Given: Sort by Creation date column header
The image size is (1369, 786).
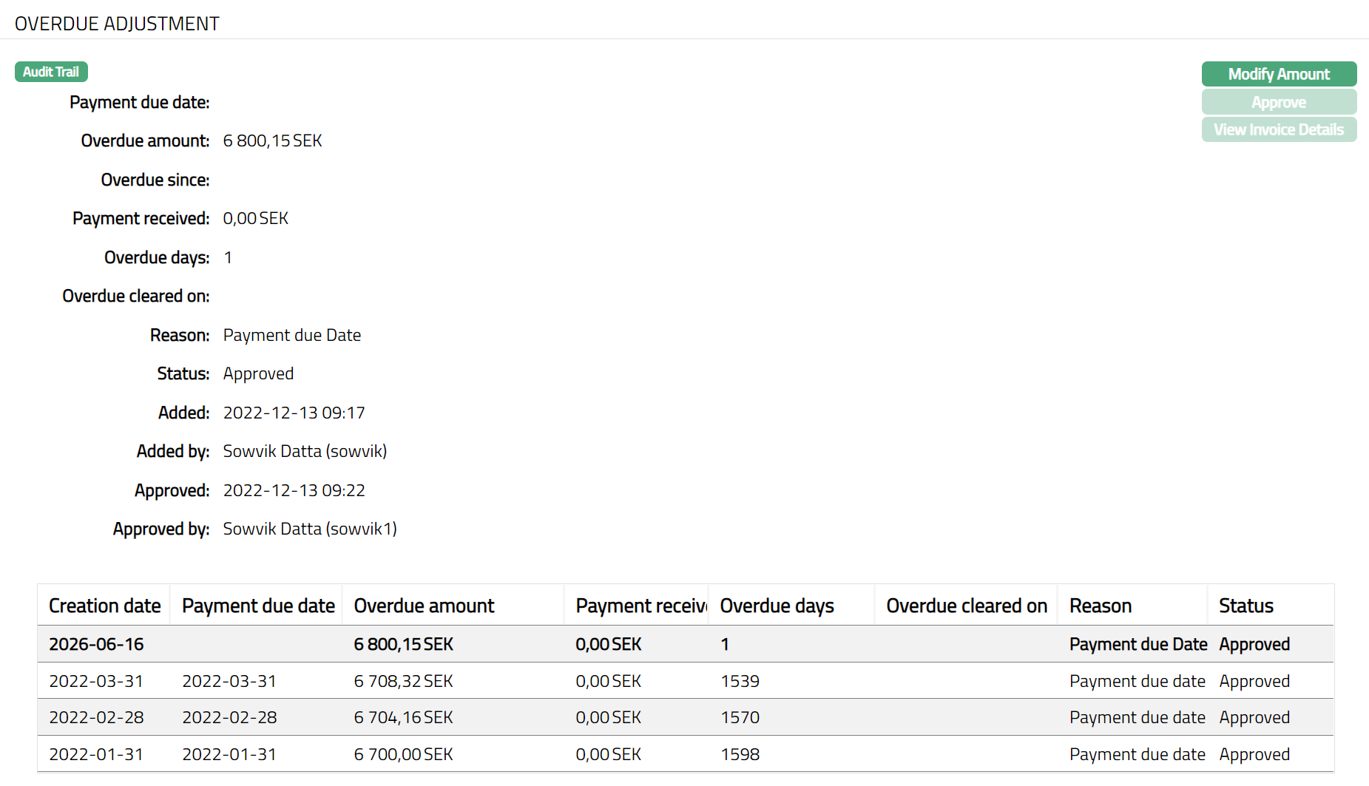Looking at the screenshot, I should tap(104, 606).
